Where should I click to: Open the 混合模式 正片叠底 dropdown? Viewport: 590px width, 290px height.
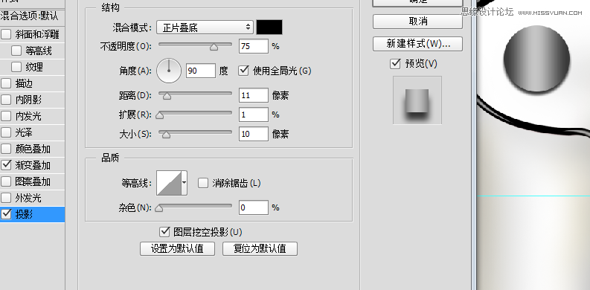pos(205,27)
